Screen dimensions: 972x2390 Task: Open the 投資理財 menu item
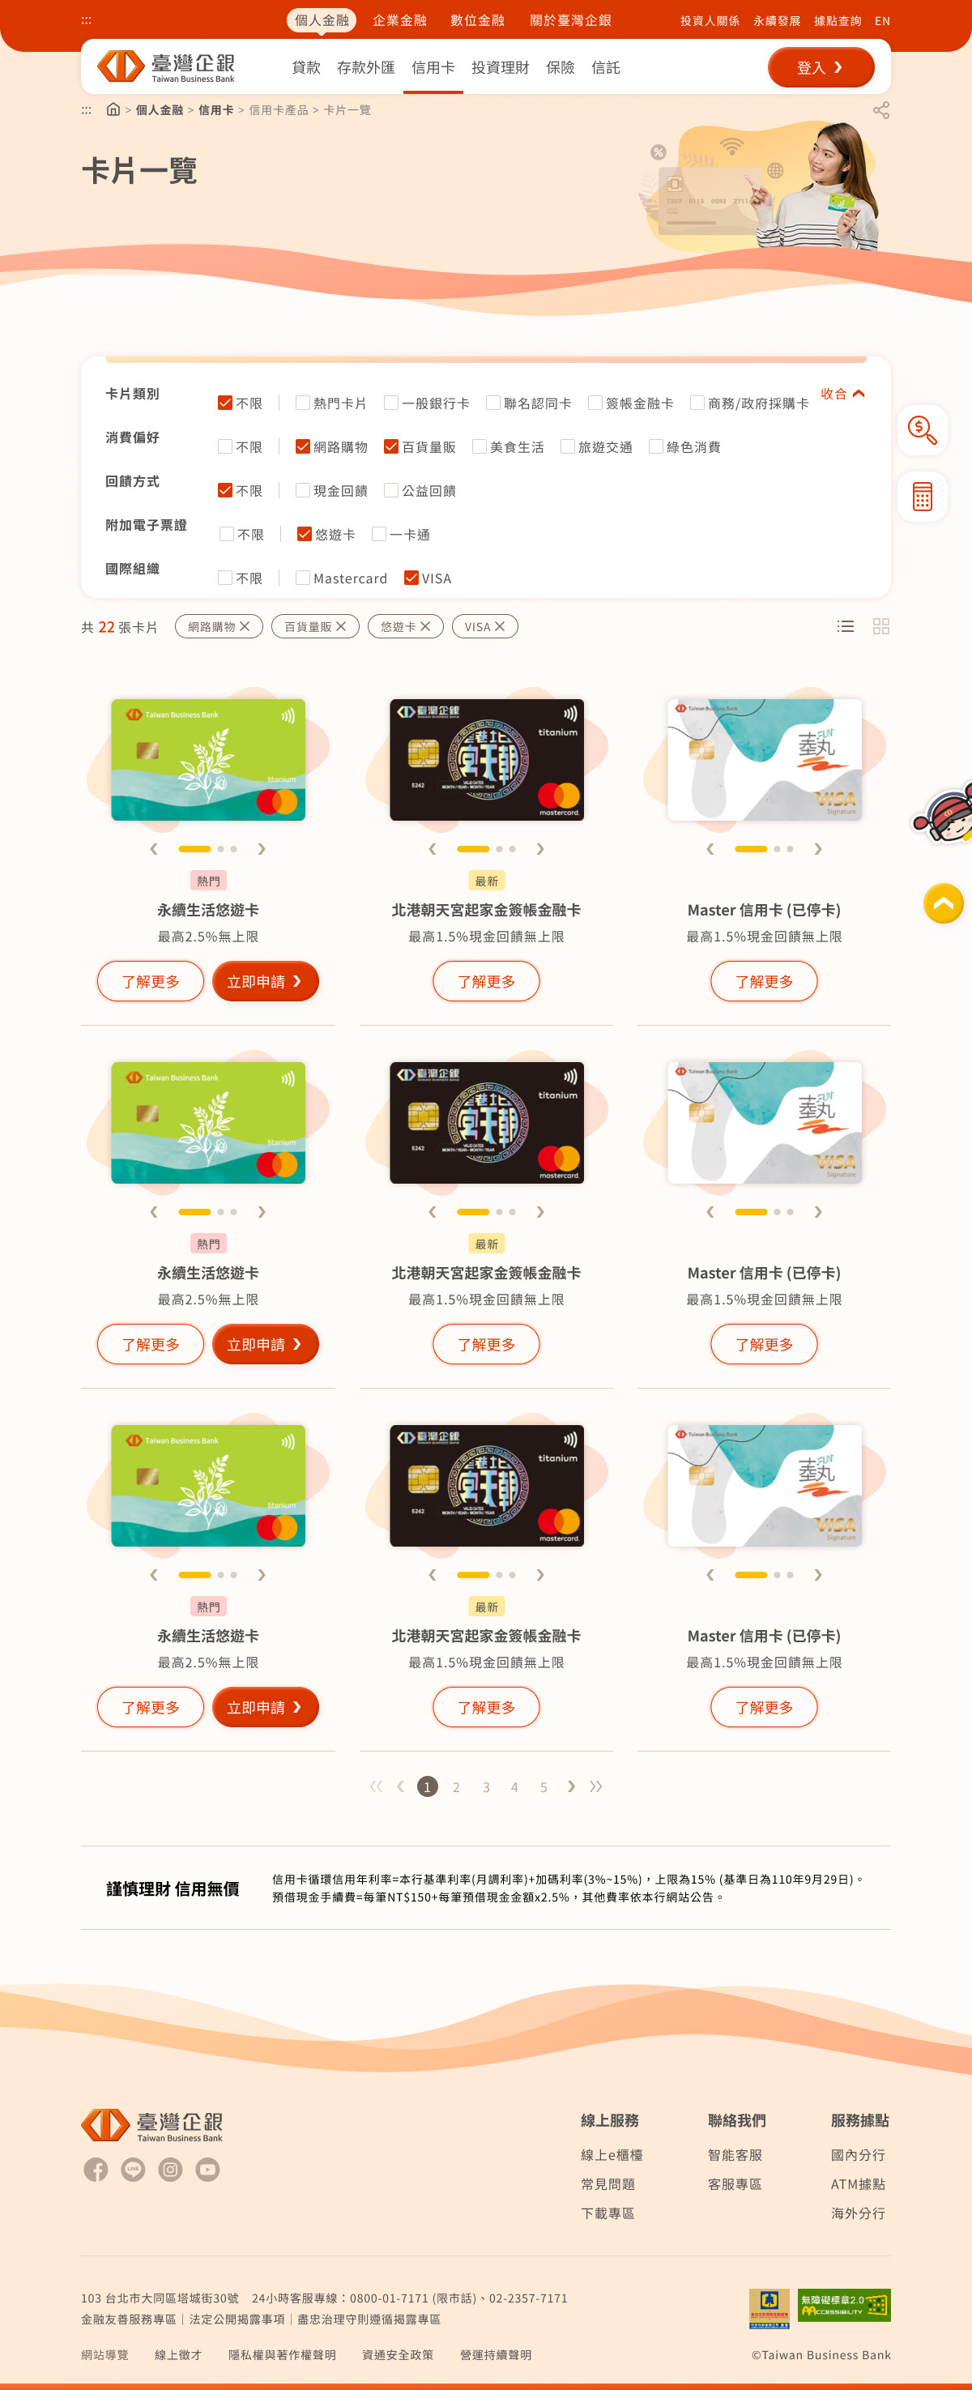click(x=500, y=68)
